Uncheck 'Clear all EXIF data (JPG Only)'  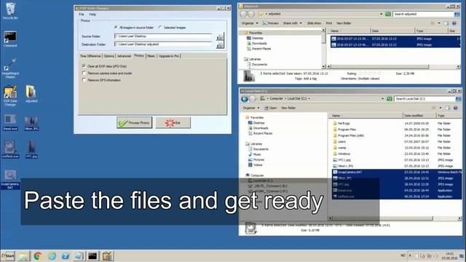tap(84, 66)
